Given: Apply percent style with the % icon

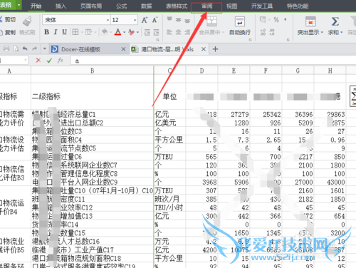Looking at the screenshot, I should point(276,19).
